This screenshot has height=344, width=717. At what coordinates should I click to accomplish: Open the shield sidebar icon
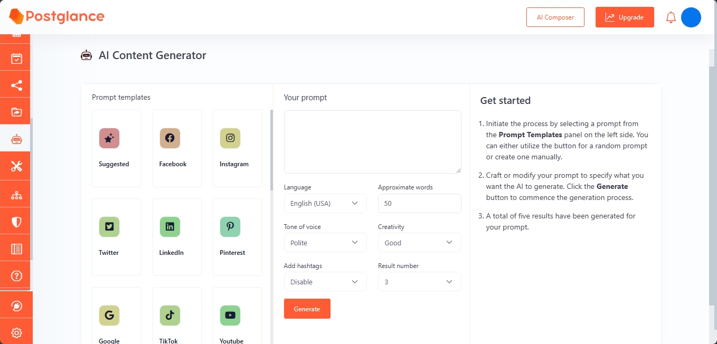tap(16, 222)
